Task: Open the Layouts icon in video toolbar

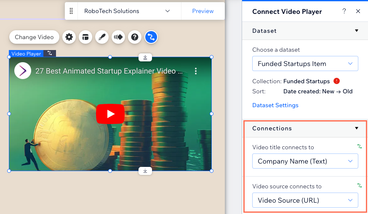Action: [x=85, y=37]
